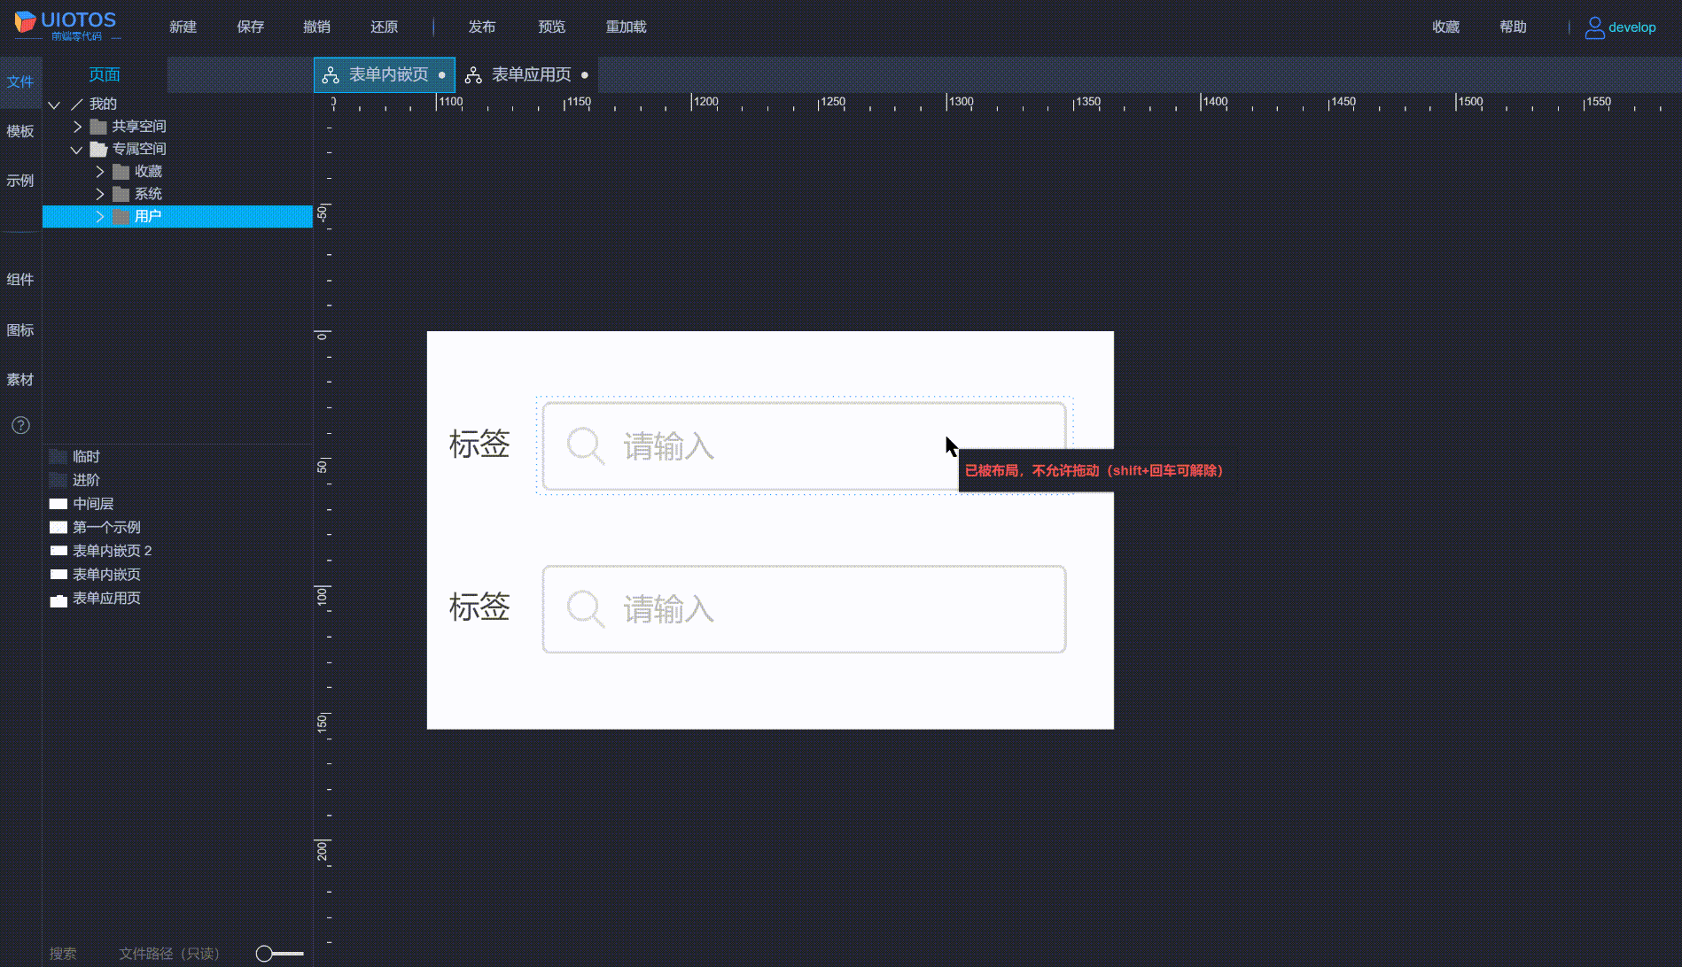Click 发布 in the top menu bar
This screenshot has width=1682, height=967.
(x=482, y=27)
